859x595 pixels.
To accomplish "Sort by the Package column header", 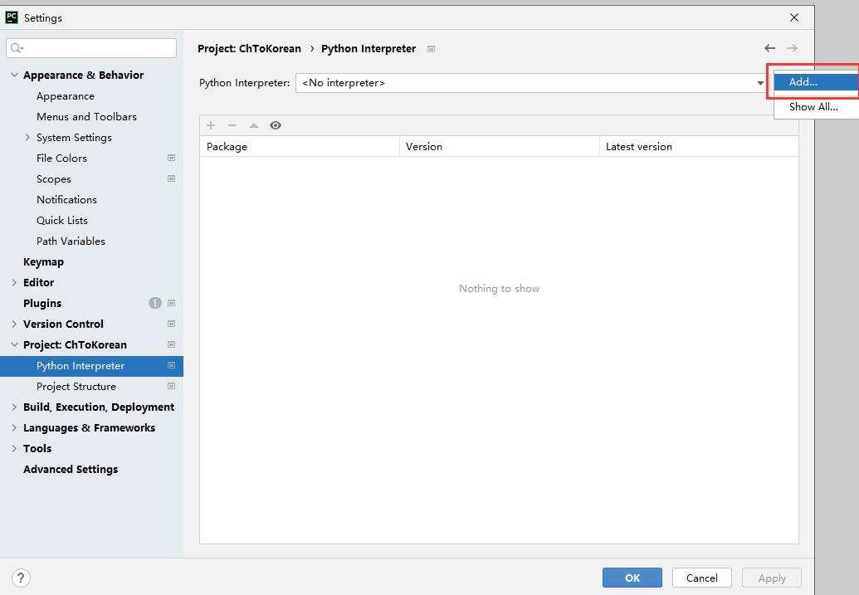I will click(300, 146).
